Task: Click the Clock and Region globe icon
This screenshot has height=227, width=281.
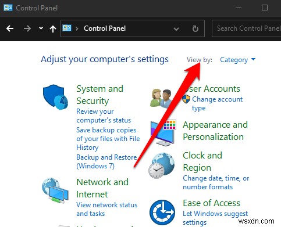Action: pyautogui.click(x=161, y=165)
